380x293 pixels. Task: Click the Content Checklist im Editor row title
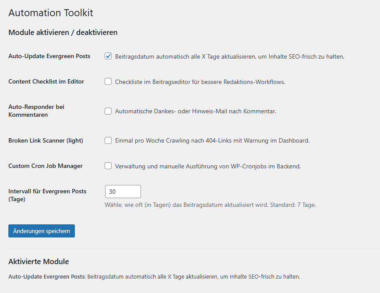(46, 81)
